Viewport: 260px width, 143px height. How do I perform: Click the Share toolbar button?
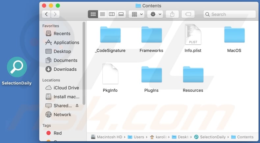(x=172, y=14)
